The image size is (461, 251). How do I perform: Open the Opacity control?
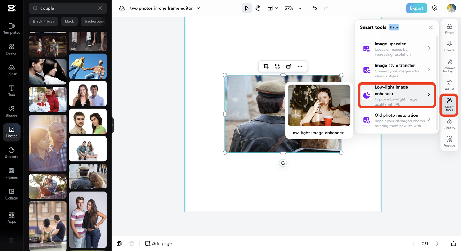449,124
